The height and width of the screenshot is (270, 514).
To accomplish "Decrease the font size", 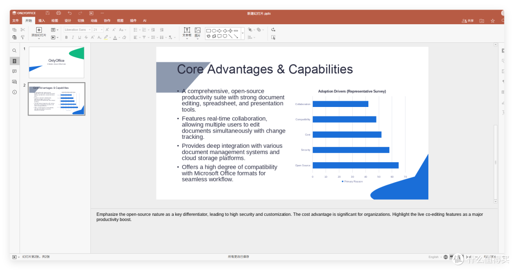I will point(114,30).
